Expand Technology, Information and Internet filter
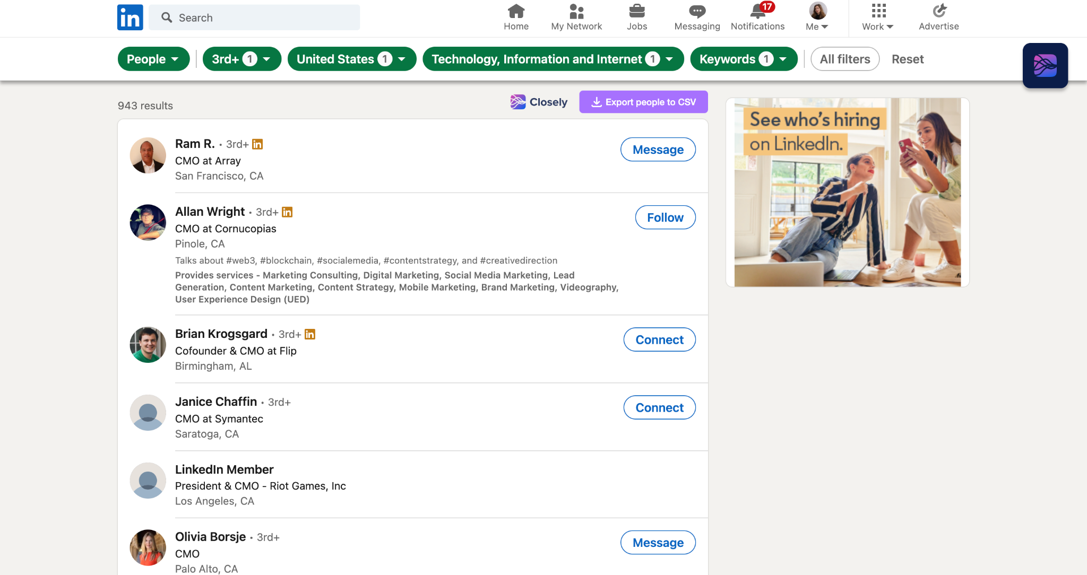The height and width of the screenshot is (575, 1087). click(x=553, y=59)
